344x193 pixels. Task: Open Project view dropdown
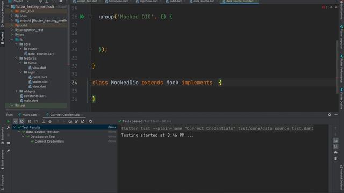(28, 1)
